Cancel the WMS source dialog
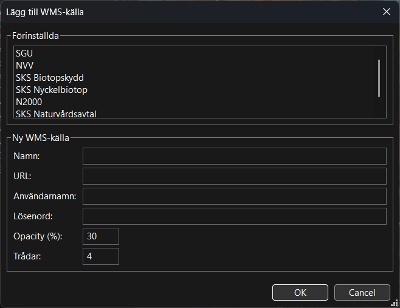 point(362,292)
